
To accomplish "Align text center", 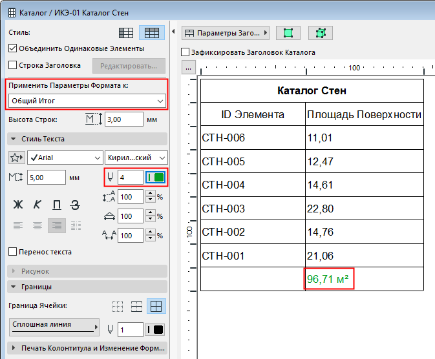I will (37, 225).
